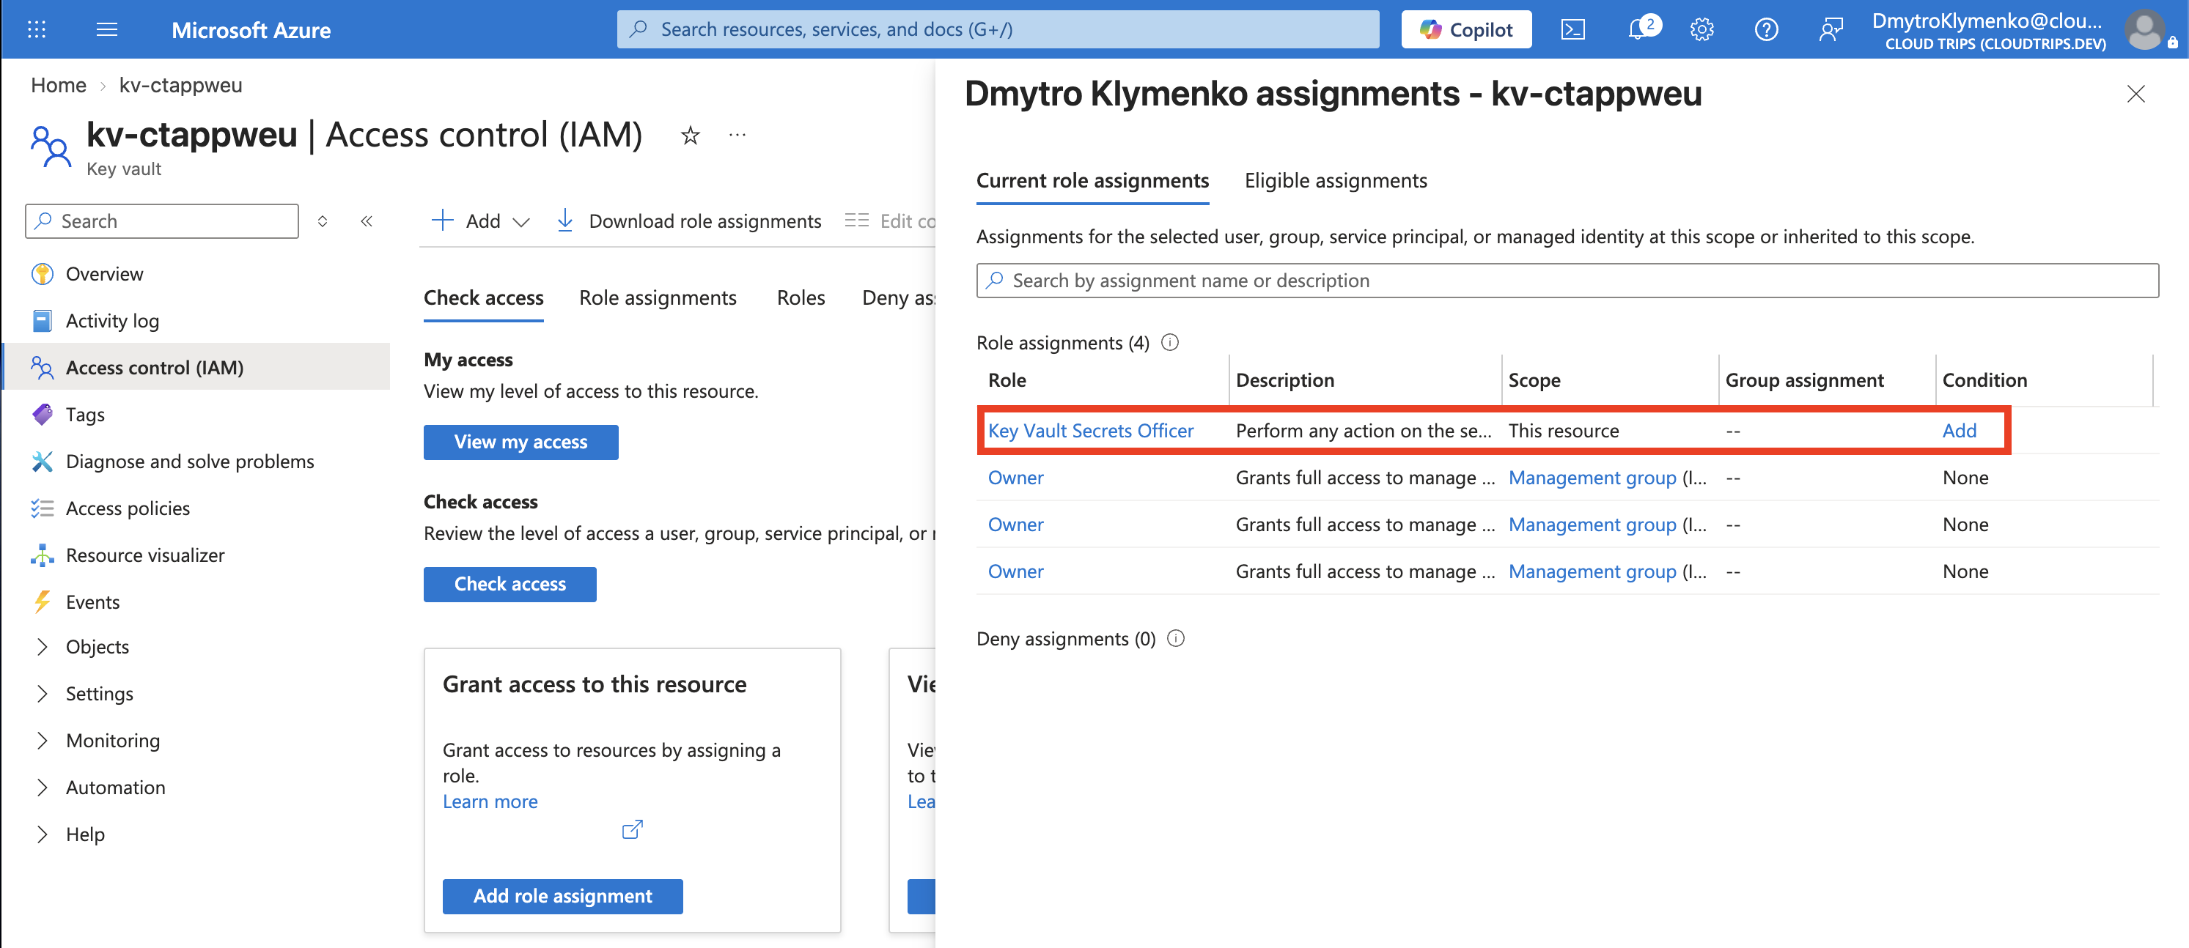Click 'Perform any action on the se...' description
This screenshot has width=2189, height=948.
[x=1363, y=431]
